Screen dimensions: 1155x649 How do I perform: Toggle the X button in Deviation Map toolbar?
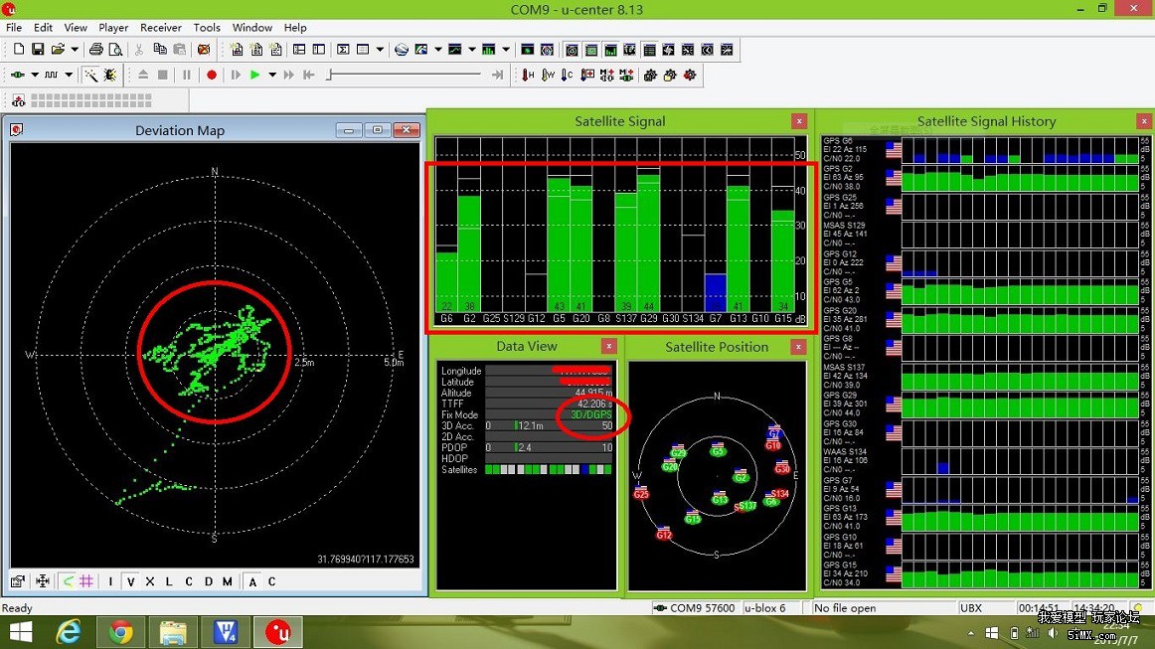149,581
